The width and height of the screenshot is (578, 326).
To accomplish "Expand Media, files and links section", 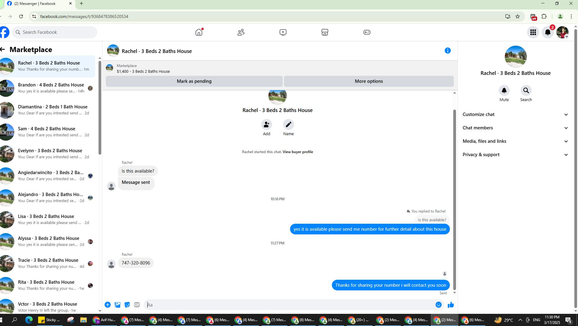I will coord(515,141).
